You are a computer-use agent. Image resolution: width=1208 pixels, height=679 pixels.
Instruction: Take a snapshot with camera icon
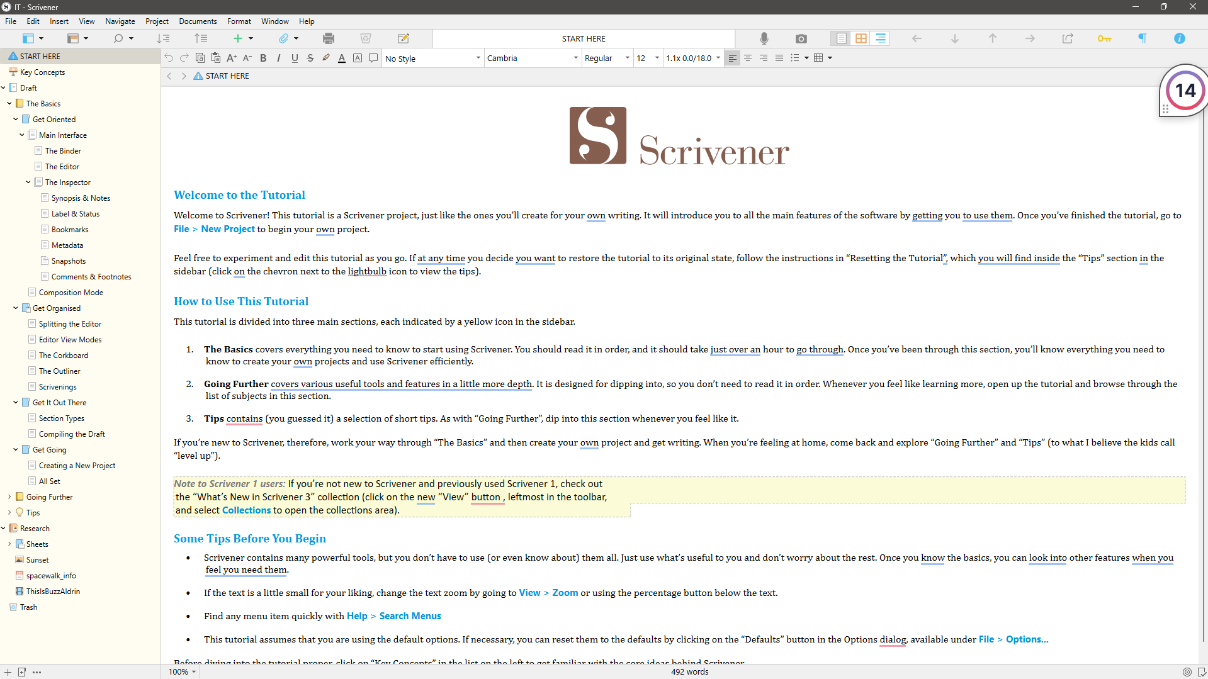pyautogui.click(x=801, y=38)
